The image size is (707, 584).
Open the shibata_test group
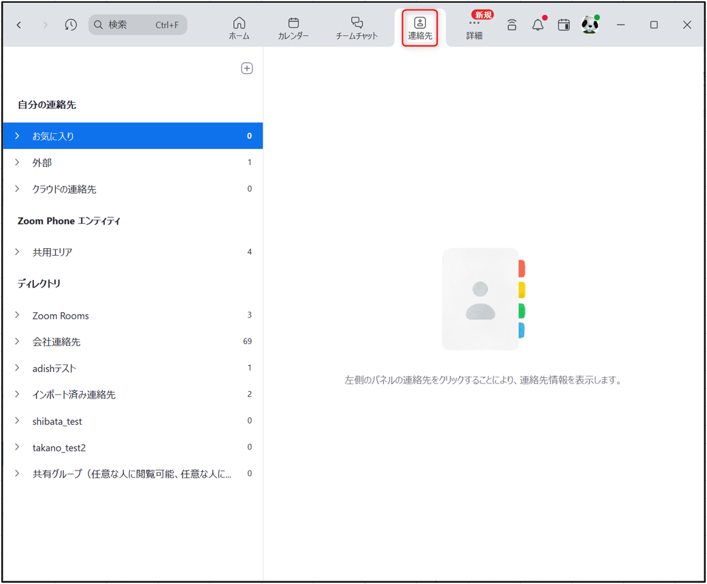pos(57,422)
